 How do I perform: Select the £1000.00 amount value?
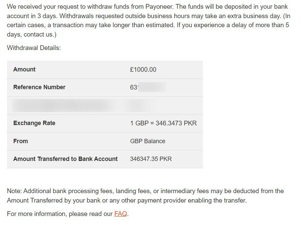click(x=143, y=70)
